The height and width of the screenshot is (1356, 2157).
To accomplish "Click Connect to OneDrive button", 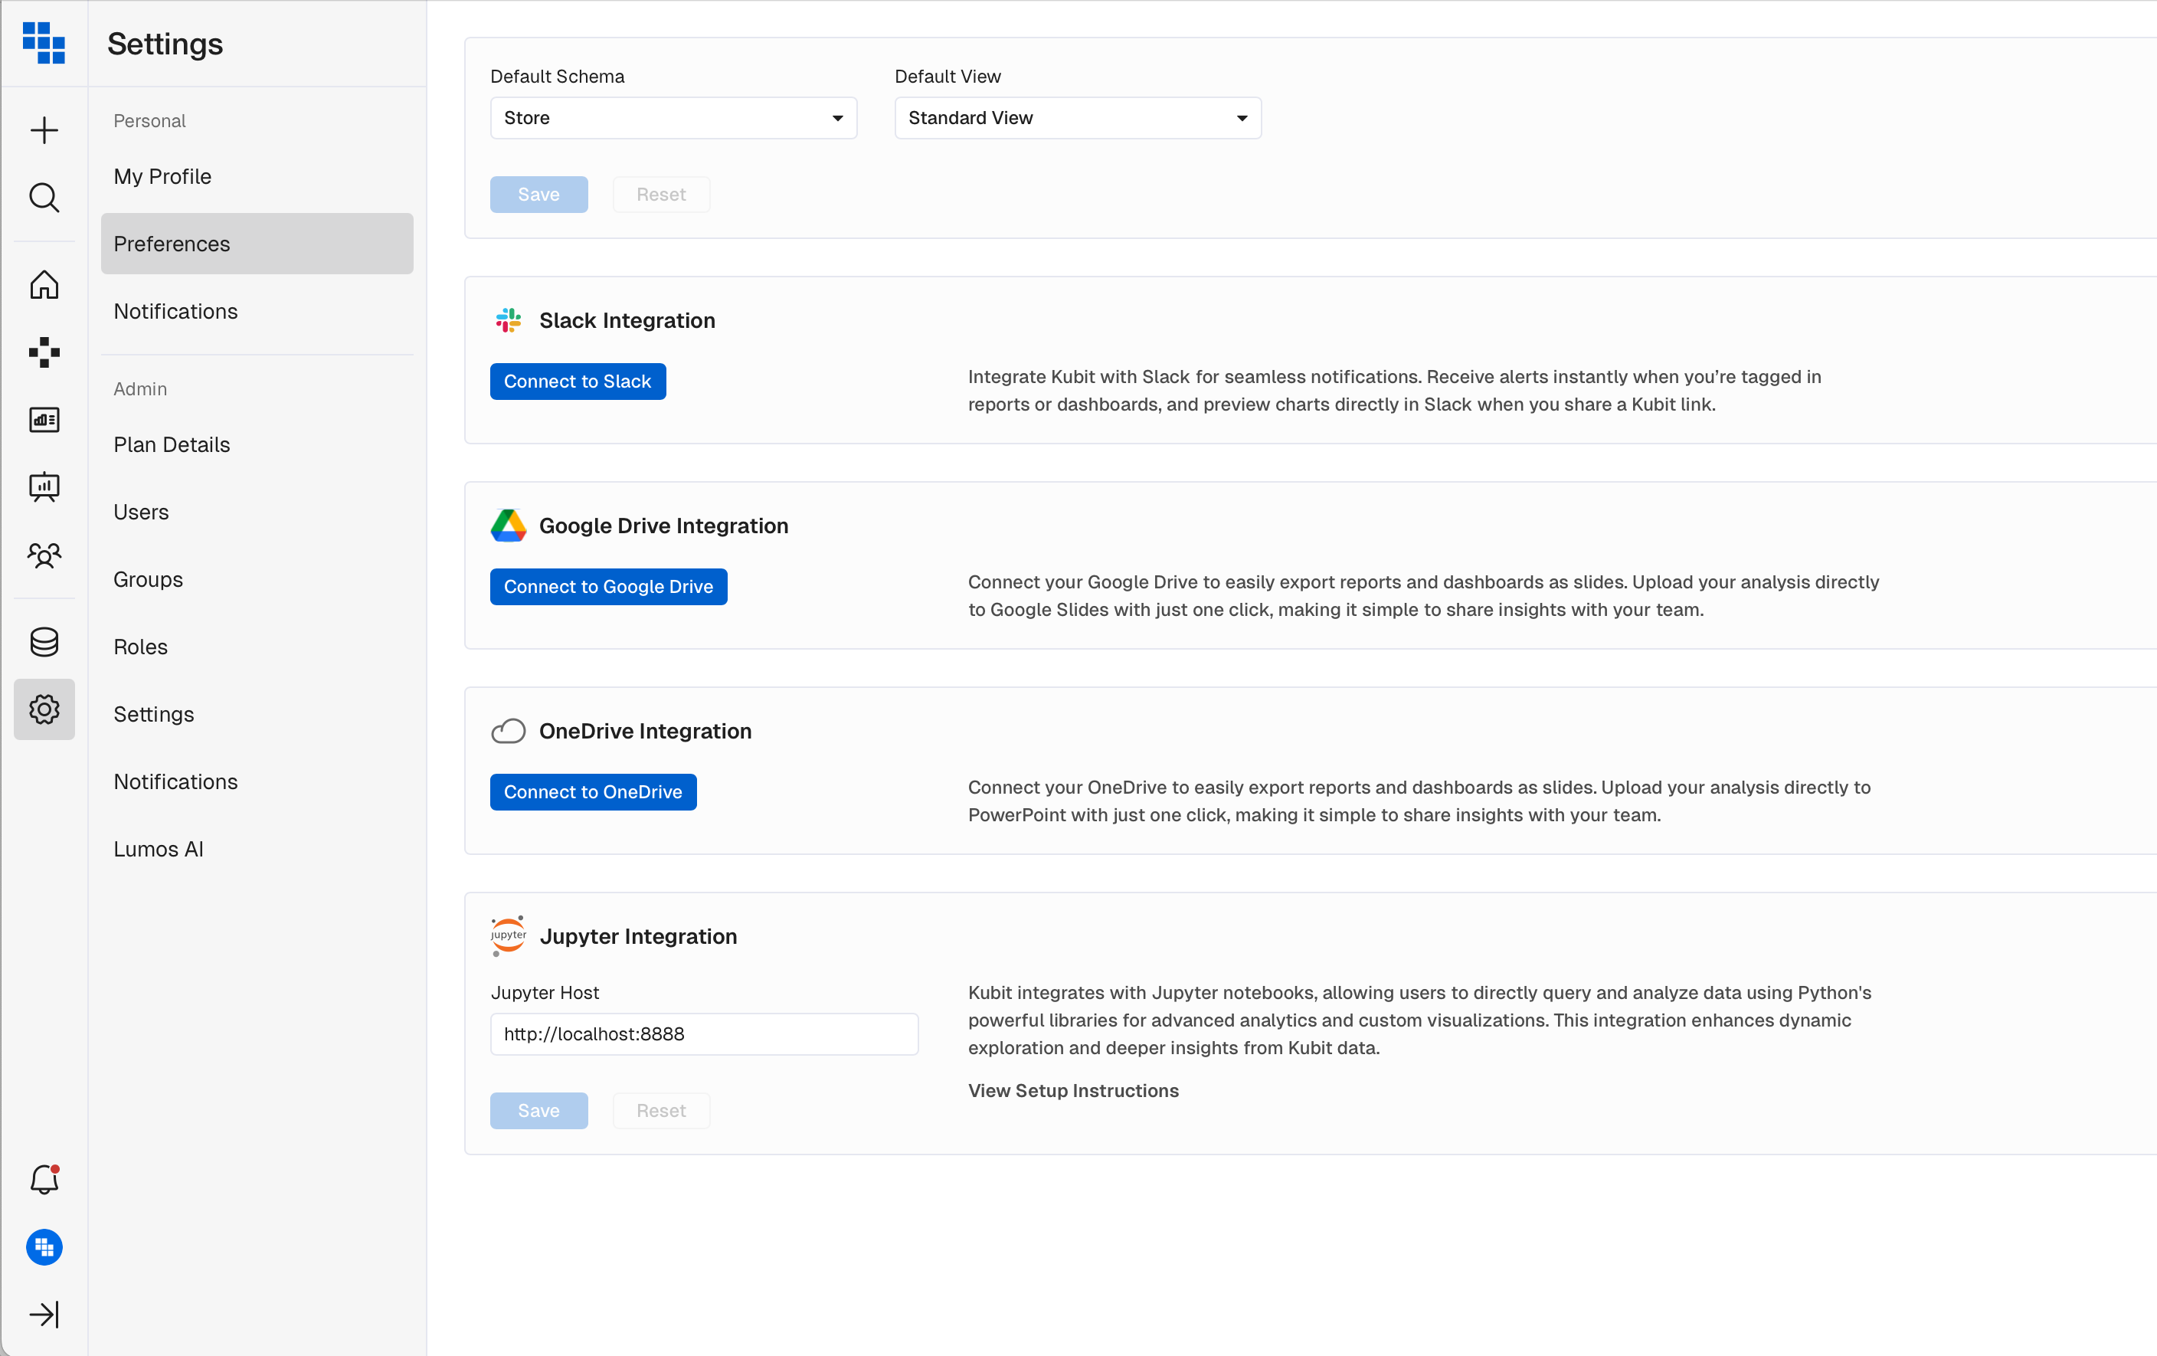I will [x=592, y=791].
